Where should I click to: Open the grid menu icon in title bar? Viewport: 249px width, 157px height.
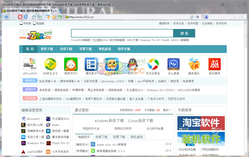point(223,5)
